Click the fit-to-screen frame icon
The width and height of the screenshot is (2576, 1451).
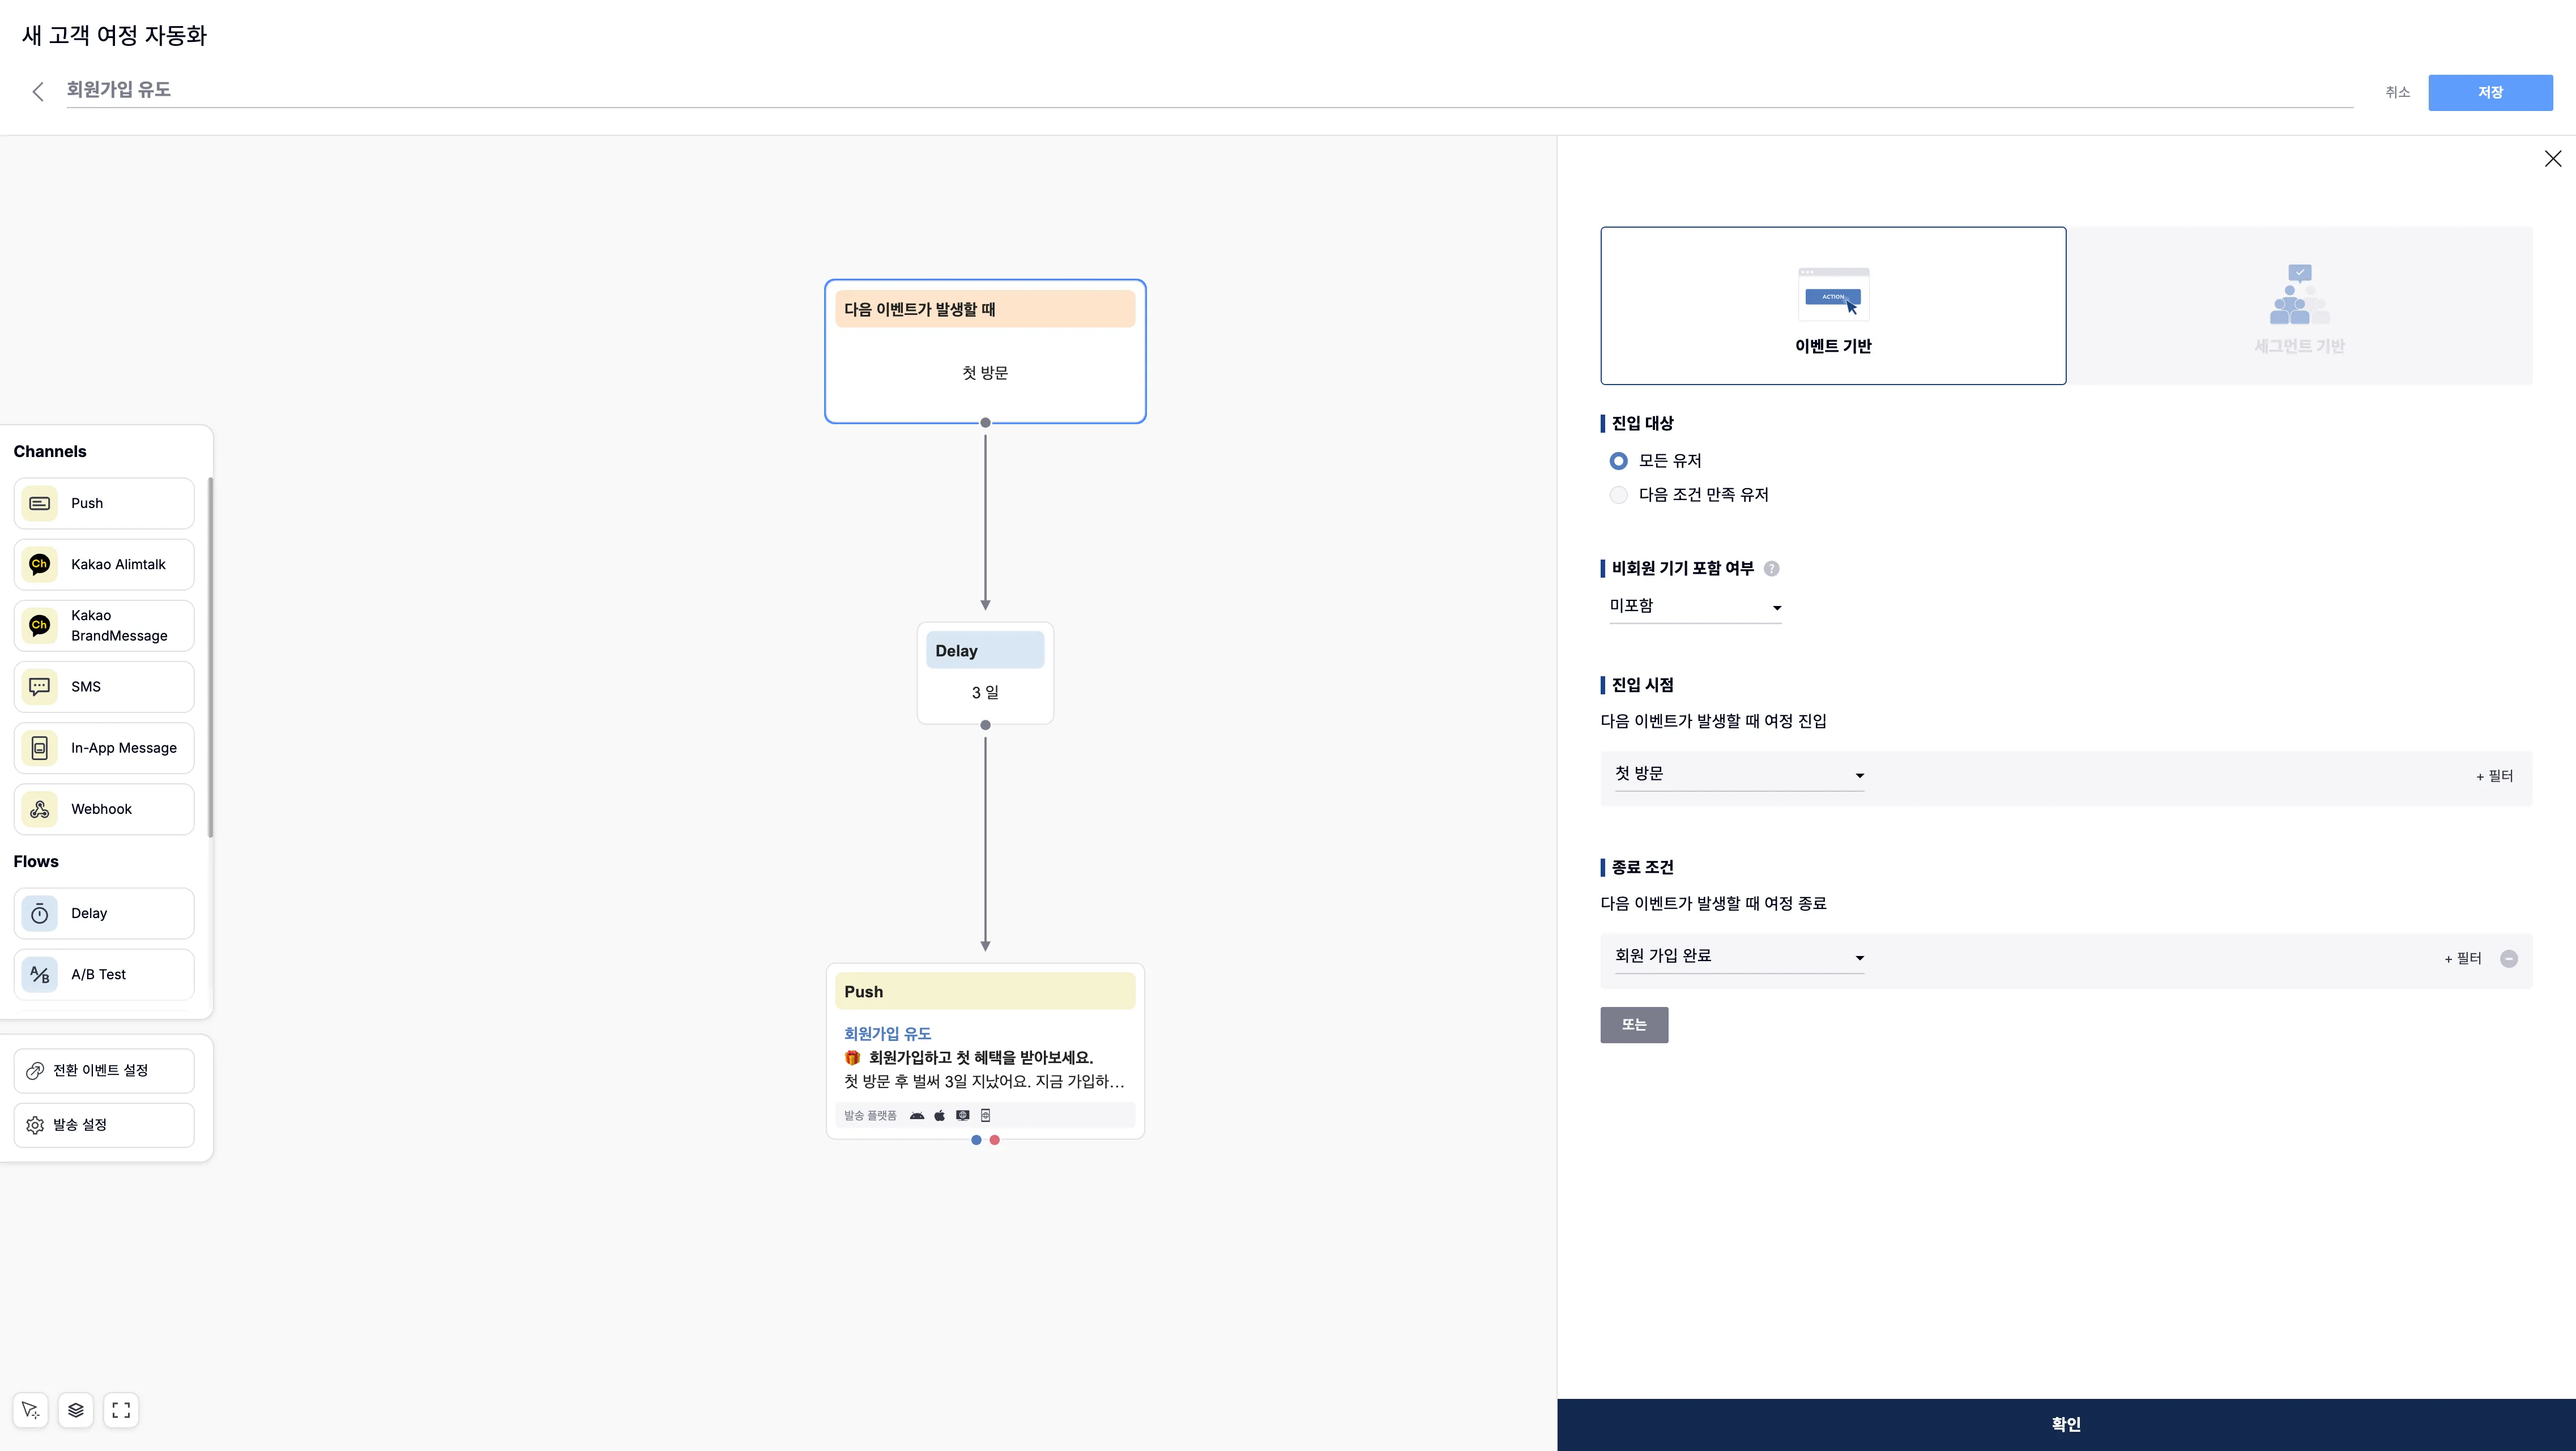coord(121,1410)
